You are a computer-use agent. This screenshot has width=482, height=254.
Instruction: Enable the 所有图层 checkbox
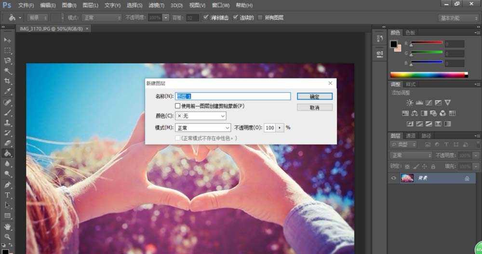click(x=260, y=17)
